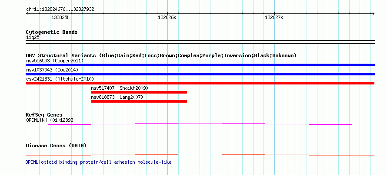The width and height of the screenshot is (387, 175).
Task: Click the 132827k ruler tick label
Action: [274, 18]
